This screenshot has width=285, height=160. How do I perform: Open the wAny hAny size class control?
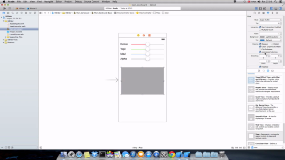tap(137, 148)
